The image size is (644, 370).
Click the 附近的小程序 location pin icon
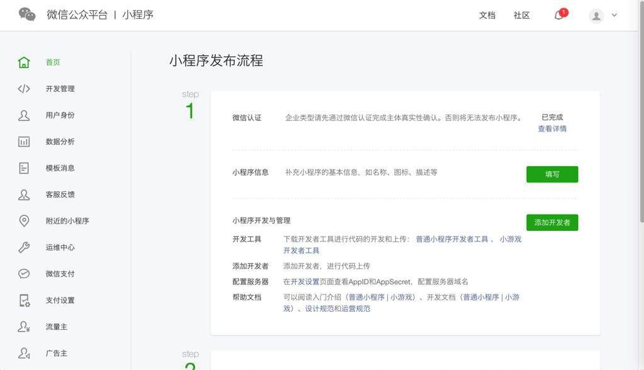point(24,221)
